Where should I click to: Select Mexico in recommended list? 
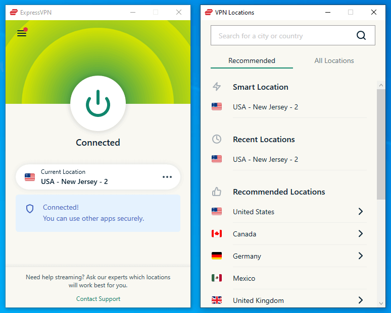(x=288, y=278)
